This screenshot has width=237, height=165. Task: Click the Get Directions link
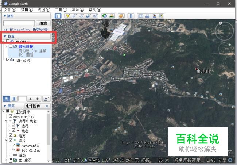16,30
